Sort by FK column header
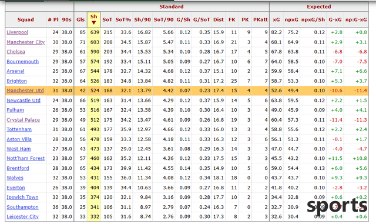376x224 pixels. tap(232, 20)
